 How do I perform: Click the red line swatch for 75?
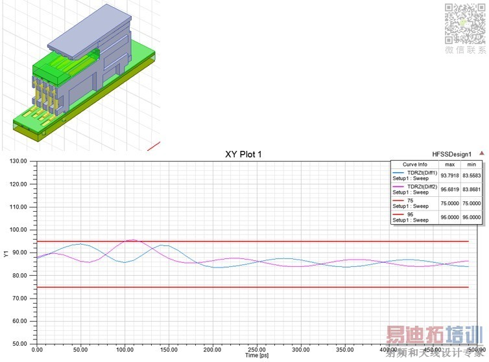point(398,201)
